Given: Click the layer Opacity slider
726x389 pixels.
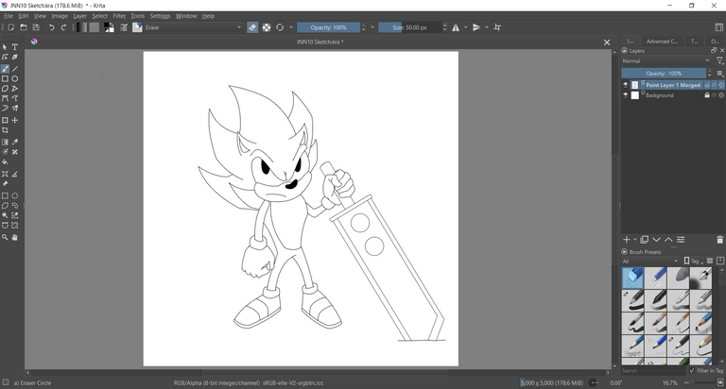Looking at the screenshot, I should (664, 73).
